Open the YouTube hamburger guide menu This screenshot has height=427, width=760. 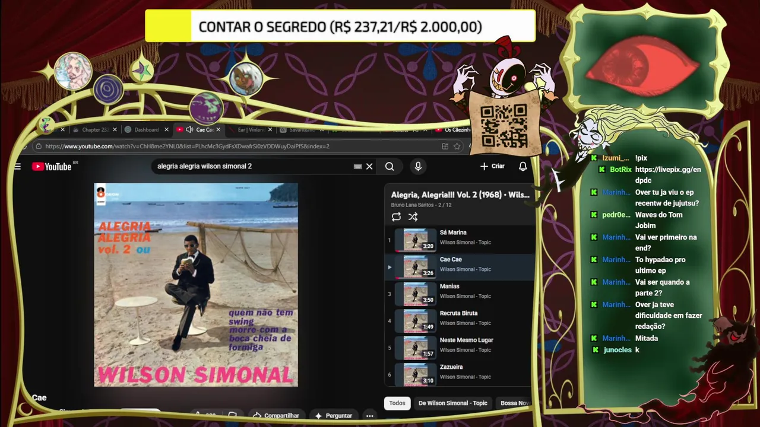17,167
